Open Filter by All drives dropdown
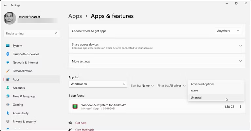 click(171, 86)
